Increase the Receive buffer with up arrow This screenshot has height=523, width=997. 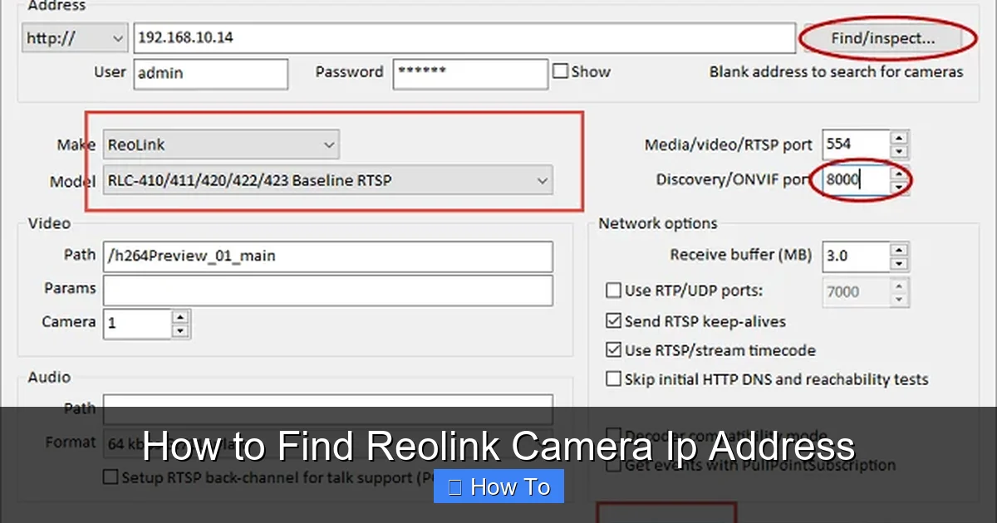tap(899, 250)
